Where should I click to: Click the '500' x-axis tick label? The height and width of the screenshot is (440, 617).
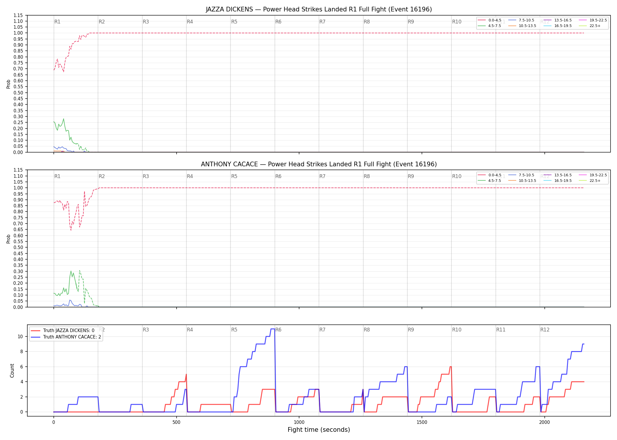pos(176,422)
